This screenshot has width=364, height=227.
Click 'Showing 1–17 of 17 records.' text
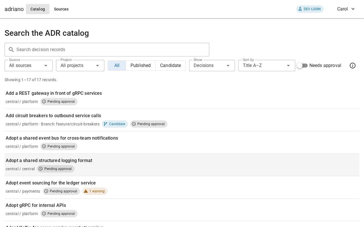click(x=31, y=80)
